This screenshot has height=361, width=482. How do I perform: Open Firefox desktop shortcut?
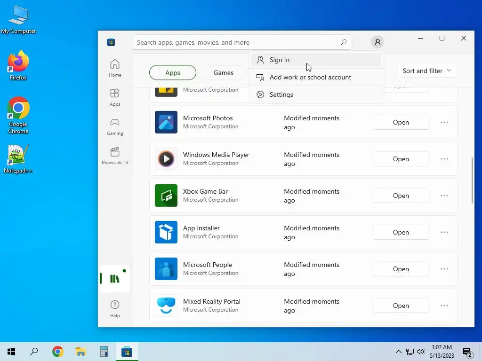[18, 65]
